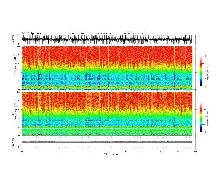Click the ch.1 waveform trace panel
220x170 pixels.
click(x=107, y=39)
